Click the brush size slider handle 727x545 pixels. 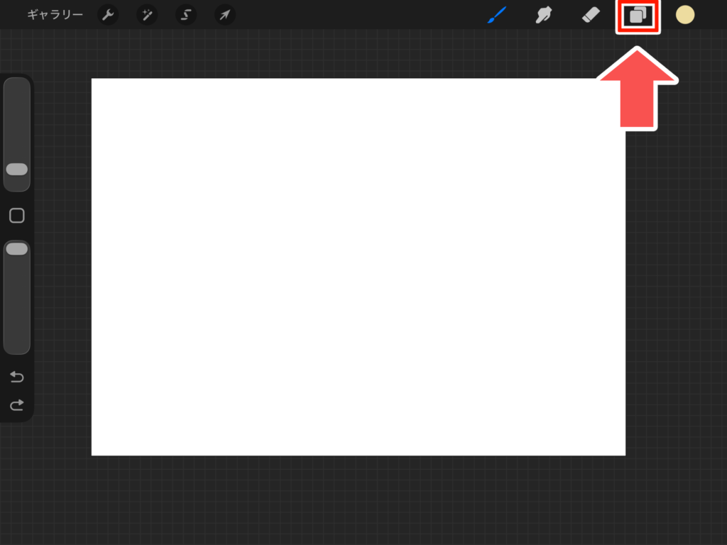(17, 169)
